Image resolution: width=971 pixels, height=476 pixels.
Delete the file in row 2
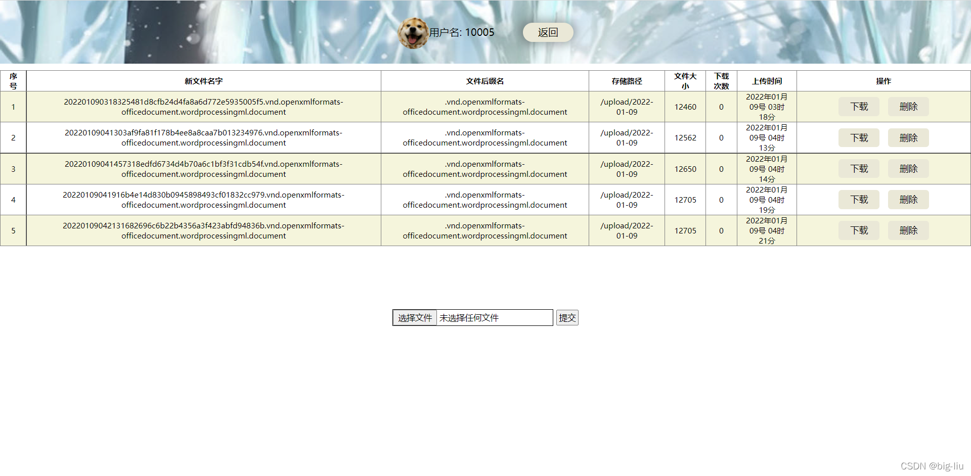(x=908, y=138)
